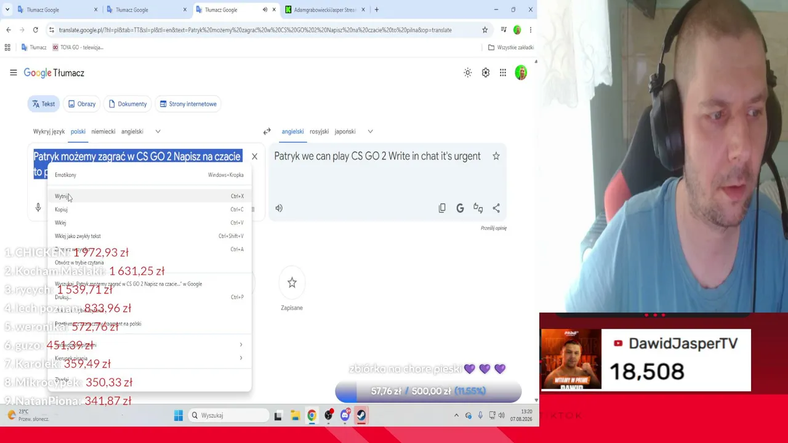Switch to Strony internetowe translation mode
This screenshot has width=788, height=443.
point(188,104)
